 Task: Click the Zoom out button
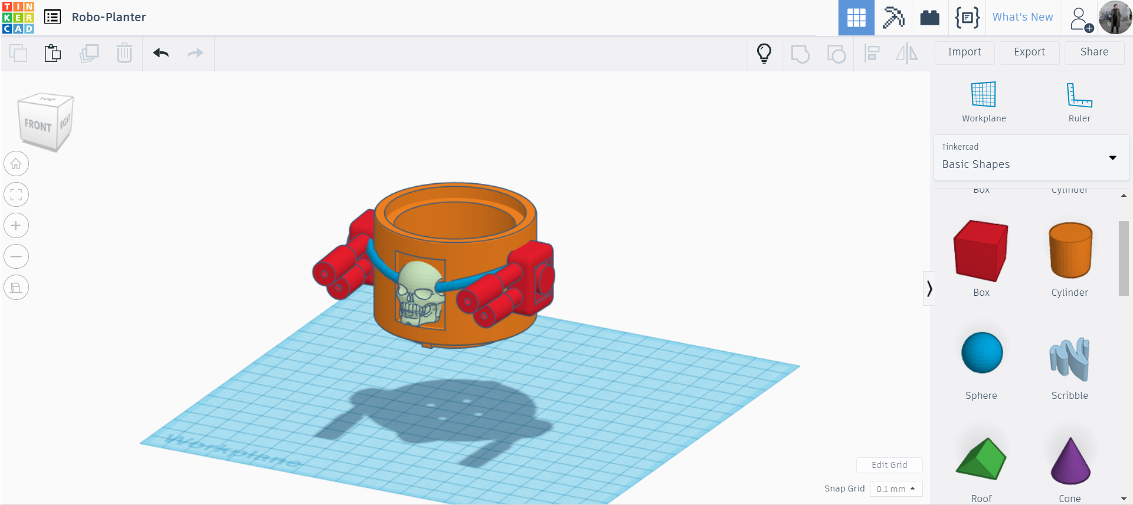16,256
